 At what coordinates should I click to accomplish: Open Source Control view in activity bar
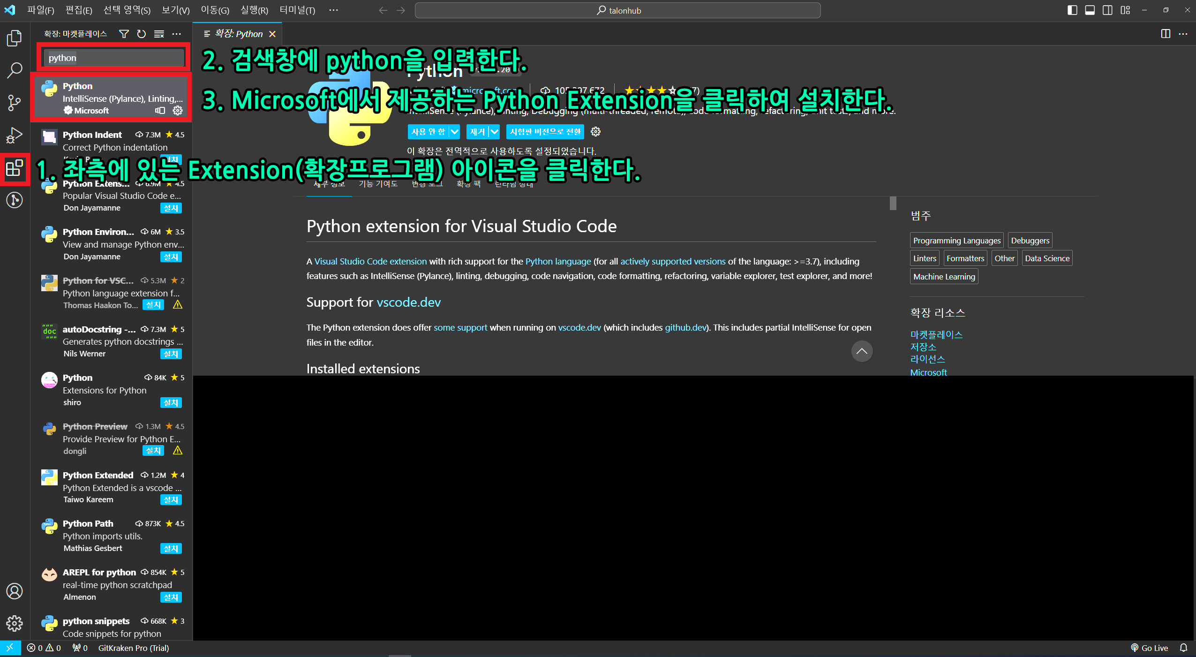click(14, 103)
